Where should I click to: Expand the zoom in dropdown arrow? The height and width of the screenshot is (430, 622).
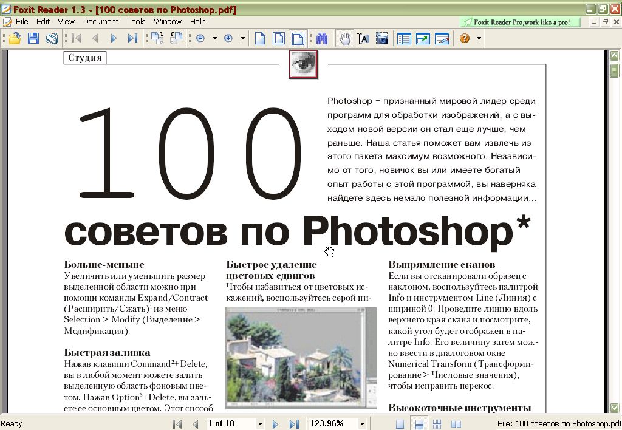pos(242,38)
